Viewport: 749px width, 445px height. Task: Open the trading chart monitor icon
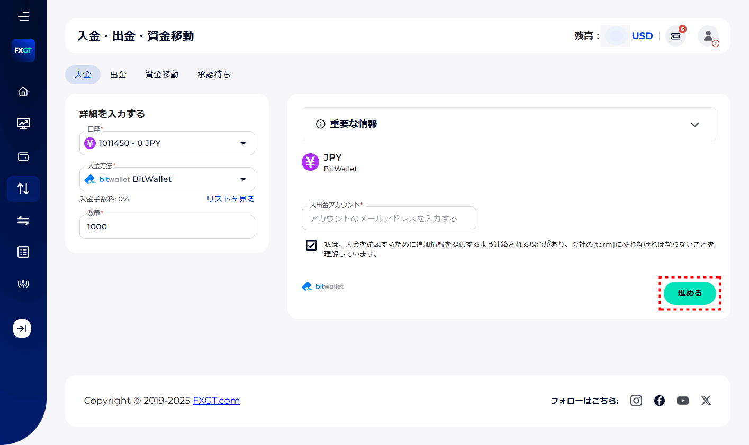pyautogui.click(x=23, y=124)
